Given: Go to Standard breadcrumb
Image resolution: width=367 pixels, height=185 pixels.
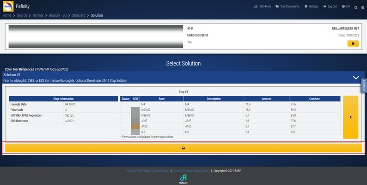Looking at the screenshot, I should point(79,15).
